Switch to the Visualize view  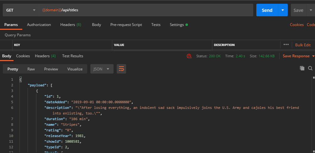click(75, 69)
